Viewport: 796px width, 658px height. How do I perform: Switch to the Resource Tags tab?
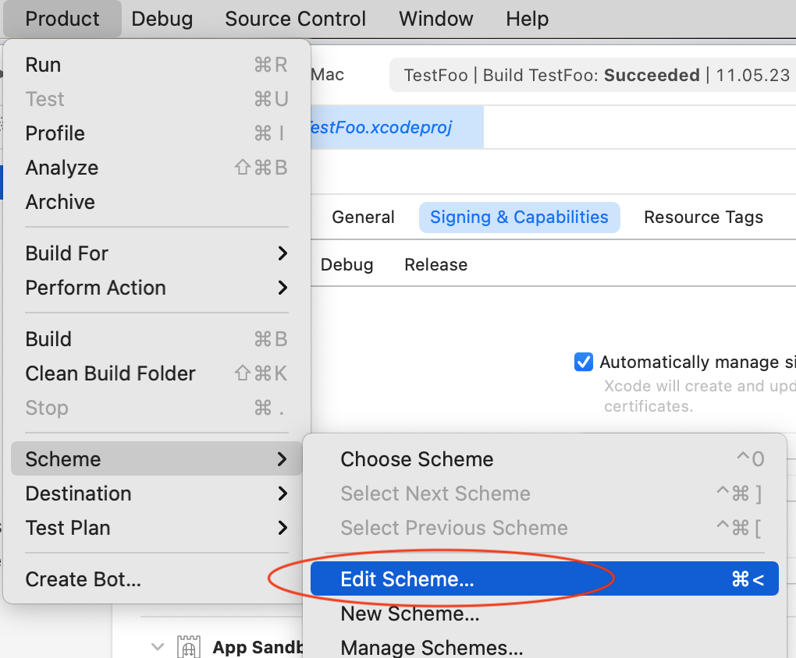(x=703, y=218)
